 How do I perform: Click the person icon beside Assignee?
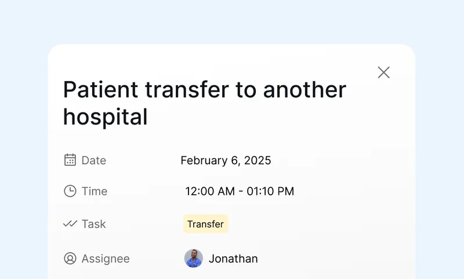point(70,258)
